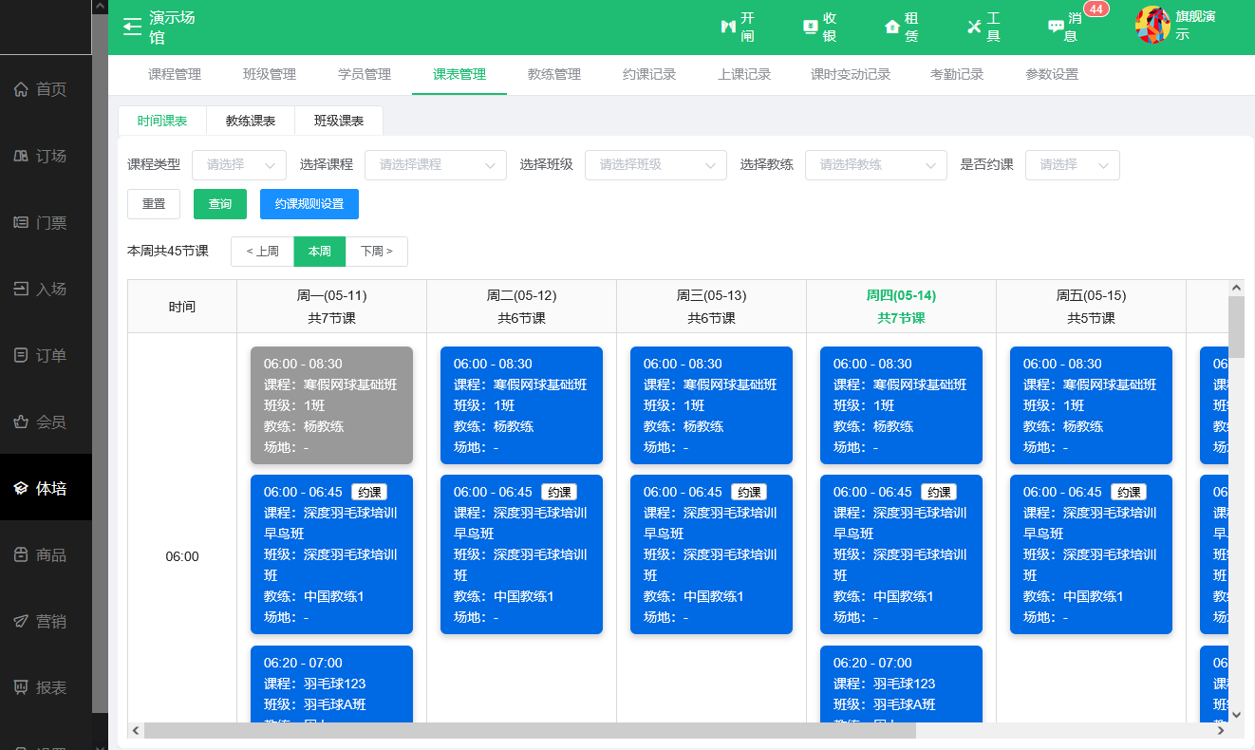The image size is (1255, 750).
Task: Open the 学员管理 tab
Action: [365, 74]
